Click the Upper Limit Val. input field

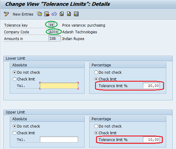(59, 140)
